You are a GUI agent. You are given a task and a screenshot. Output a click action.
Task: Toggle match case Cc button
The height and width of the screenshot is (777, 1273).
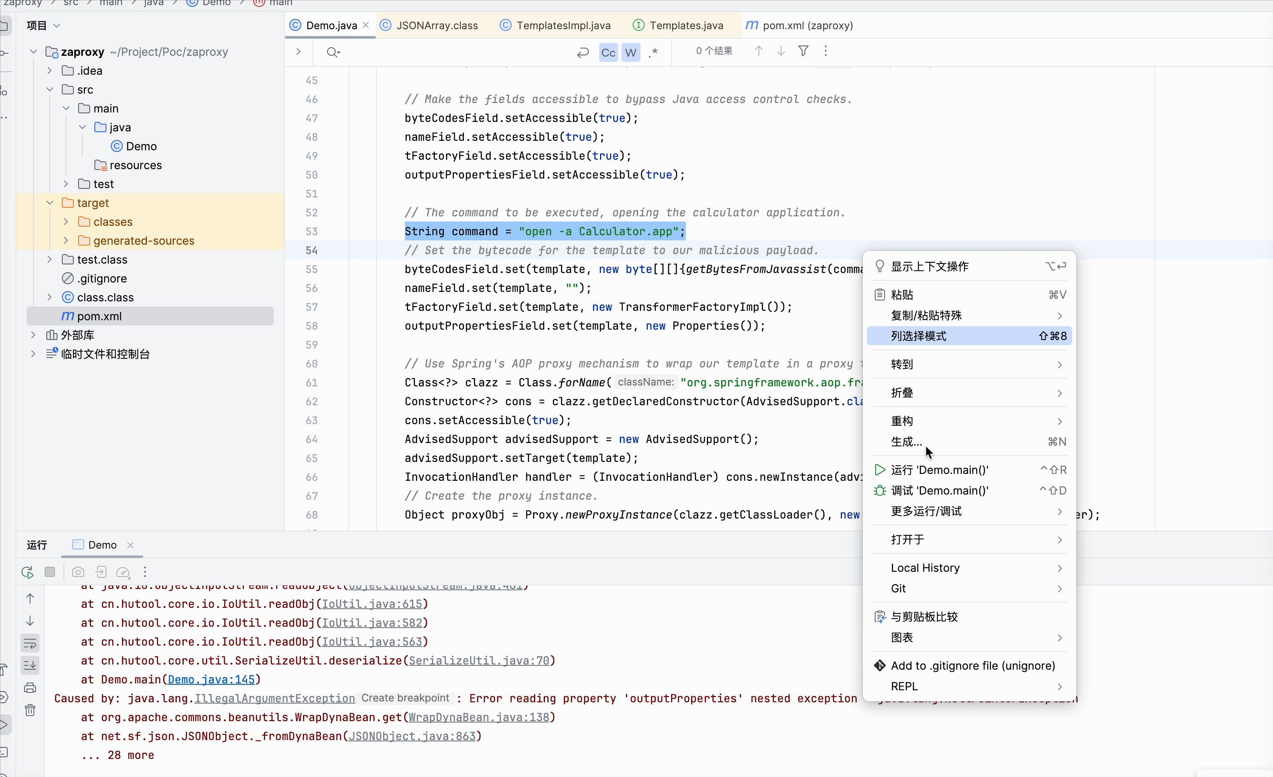tap(608, 52)
